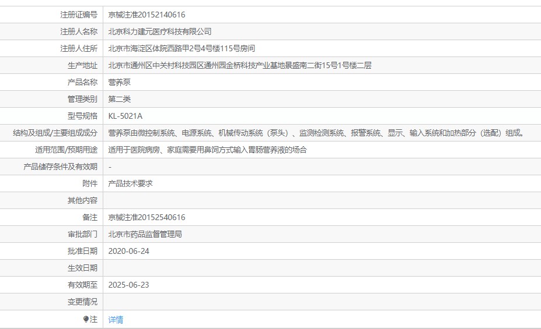Select expiry date 2025-06-23
Screen dimensions: 541x329
pos(129,285)
